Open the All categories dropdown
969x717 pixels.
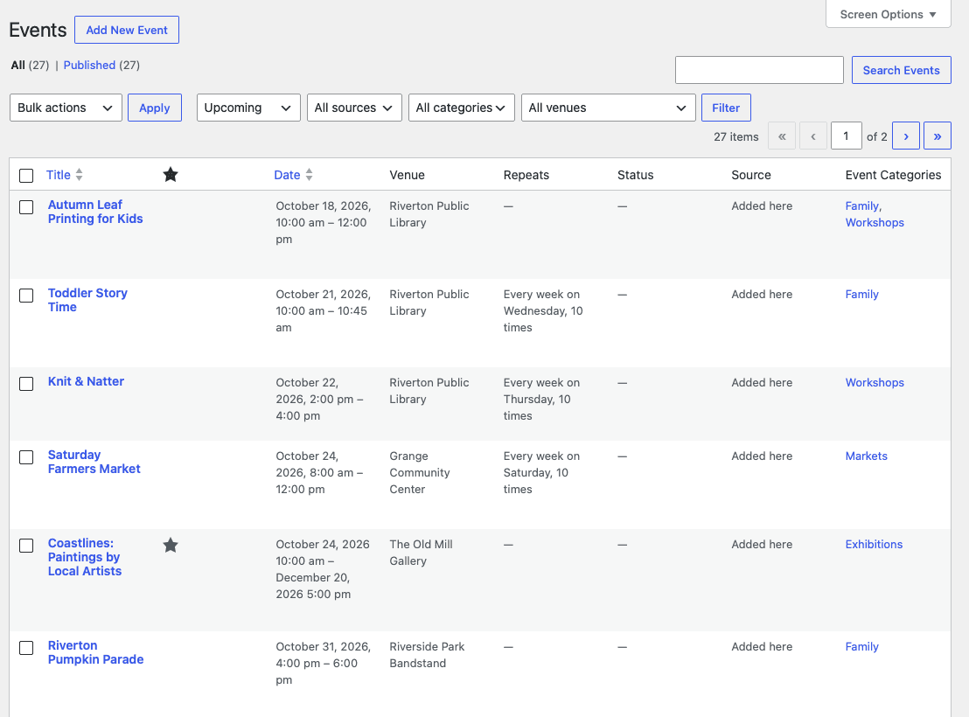(x=461, y=108)
